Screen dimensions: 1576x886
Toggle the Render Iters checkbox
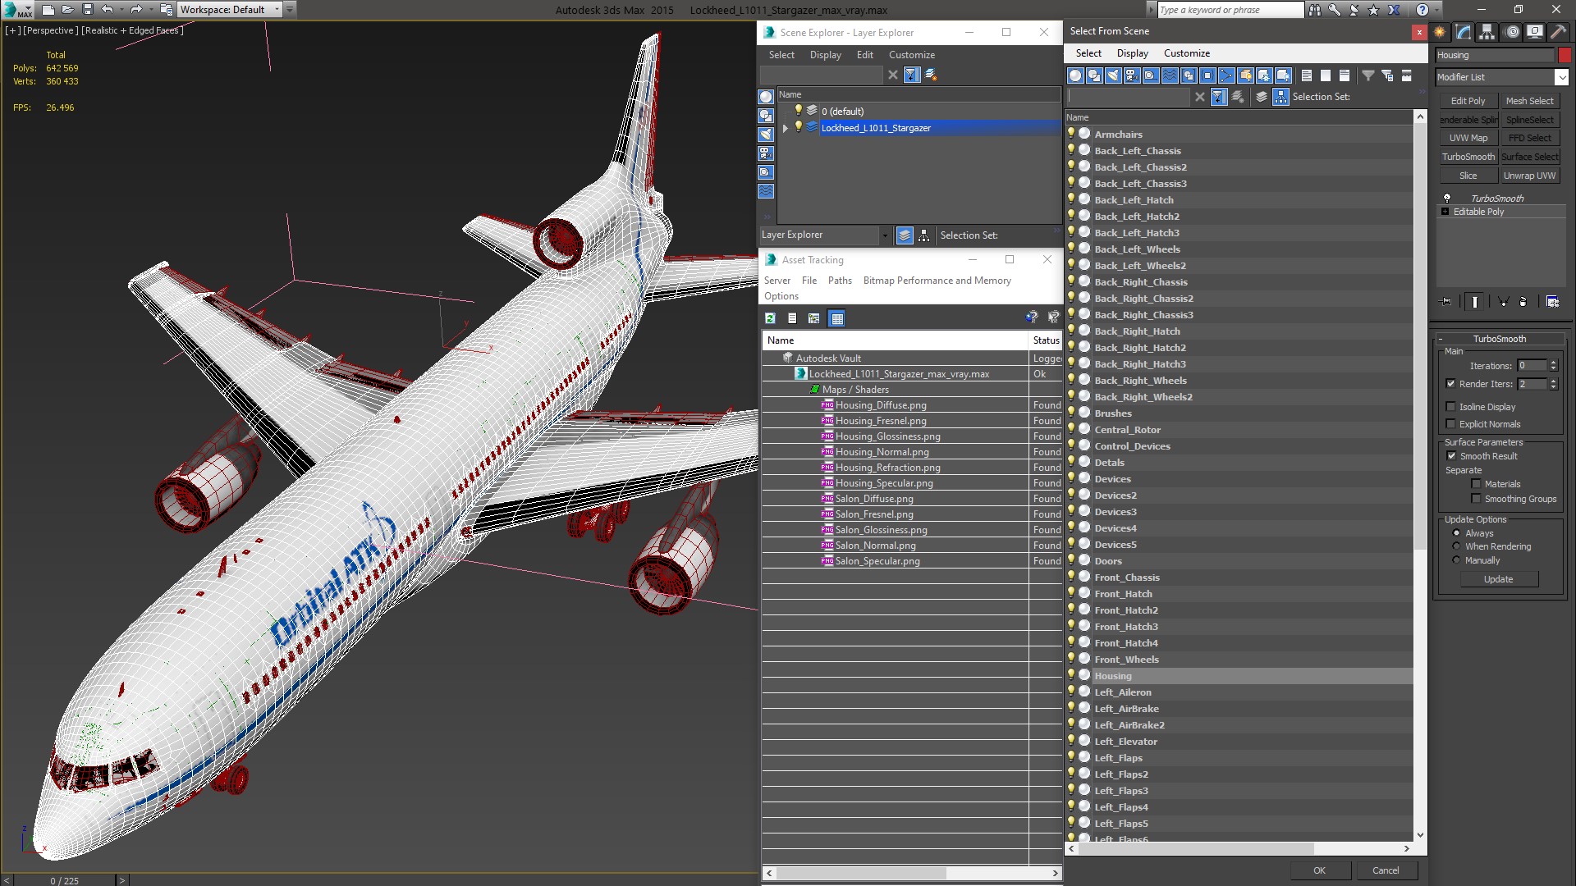[1450, 384]
